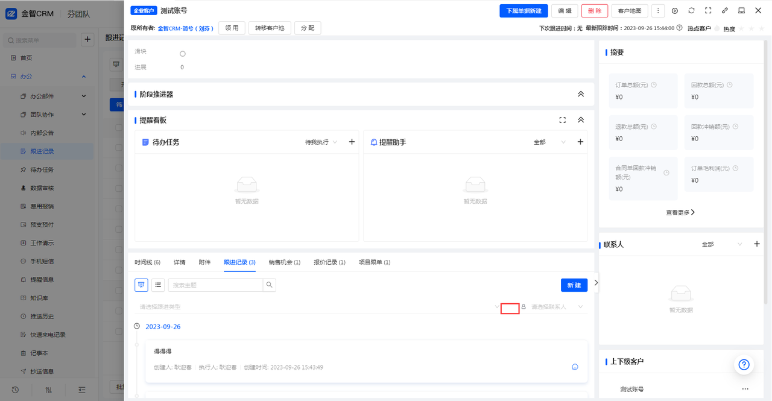772x401 pixels.
Task: Open the vertical three-dot more menu
Action: [658, 11]
